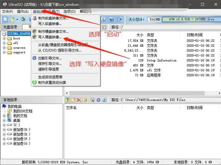The height and width of the screenshot is (165, 221).
Task: Click the red X delete icon
Action: point(79,100)
